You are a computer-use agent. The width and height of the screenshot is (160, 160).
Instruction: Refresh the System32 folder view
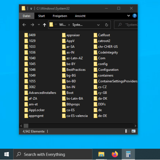pos(107,25)
